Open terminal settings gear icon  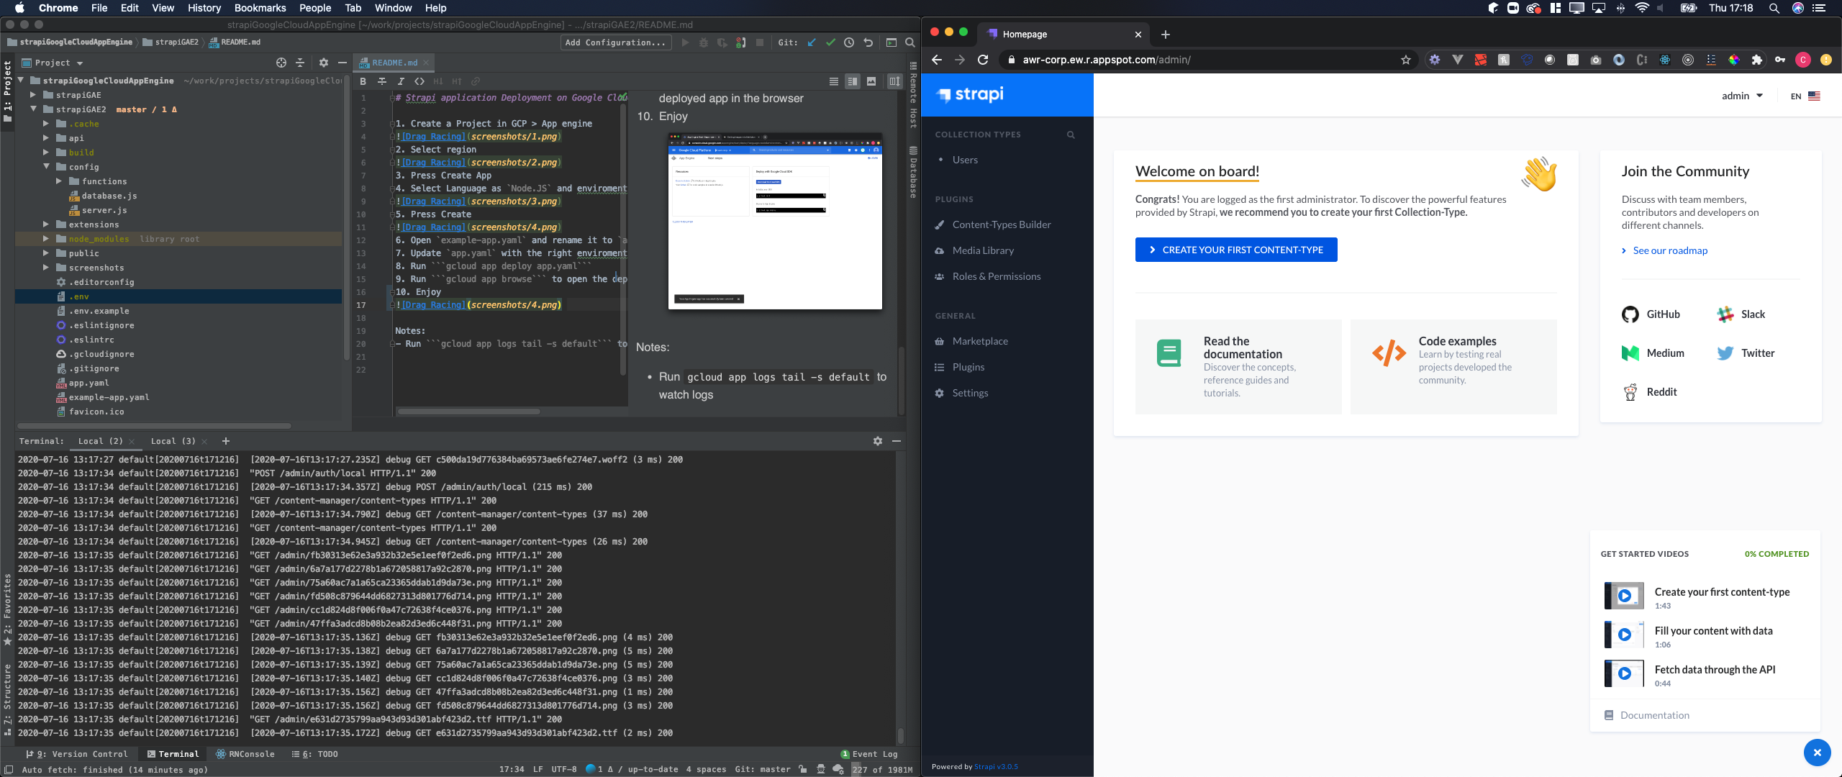[x=877, y=441]
